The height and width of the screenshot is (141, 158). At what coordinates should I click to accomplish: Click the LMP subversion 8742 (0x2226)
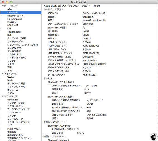tap(91, 53)
